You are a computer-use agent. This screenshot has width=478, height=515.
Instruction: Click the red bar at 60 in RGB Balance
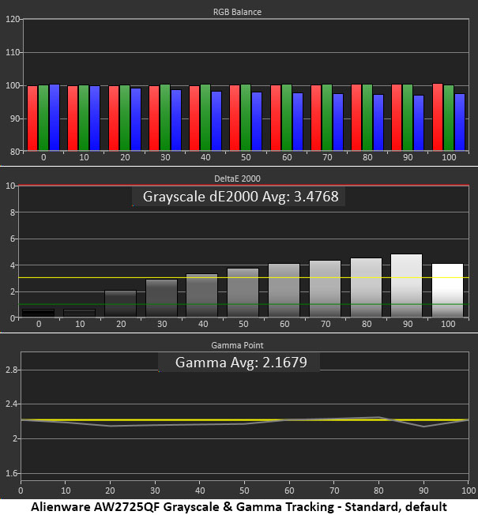276,118
